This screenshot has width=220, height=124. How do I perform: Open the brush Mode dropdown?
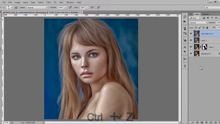tap(37, 8)
